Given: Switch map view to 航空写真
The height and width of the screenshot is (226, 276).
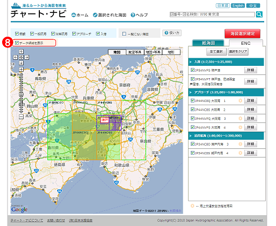Looking at the screenshot, I should [135, 52].
